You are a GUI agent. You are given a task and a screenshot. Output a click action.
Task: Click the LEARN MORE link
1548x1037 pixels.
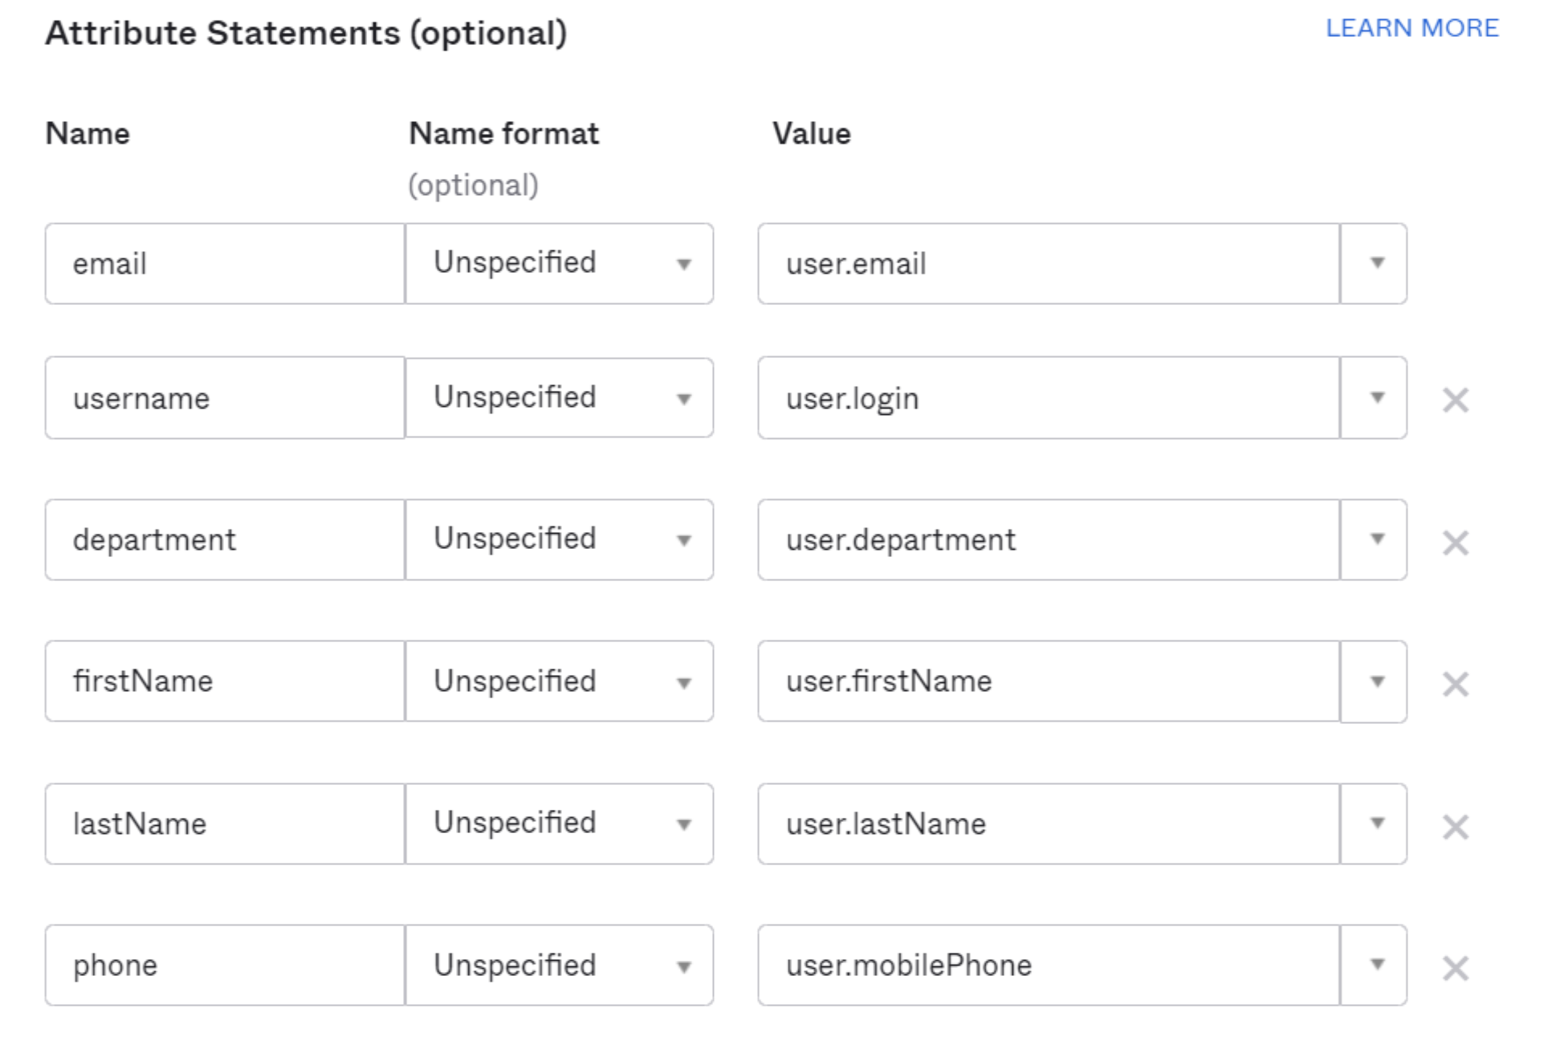[1413, 28]
